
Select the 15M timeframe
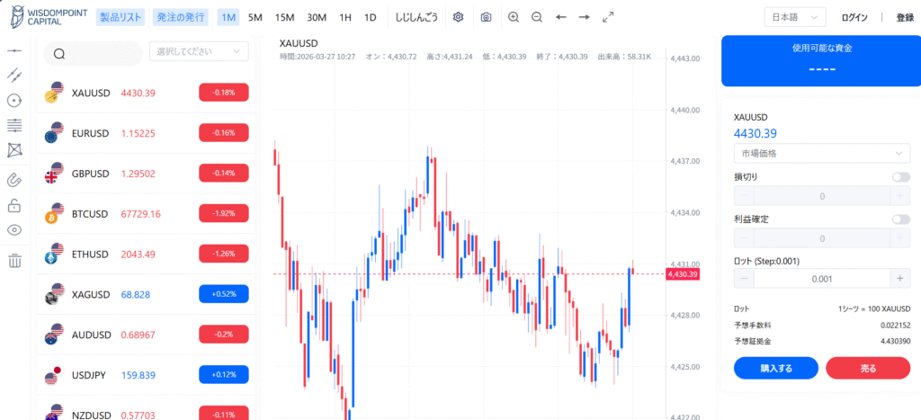[x=284, y=17]
